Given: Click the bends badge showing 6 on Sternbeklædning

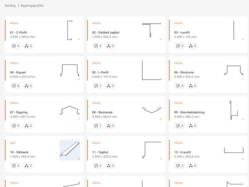Looking at the screenshot, I should pyautogui.click(x=180, y=126).
